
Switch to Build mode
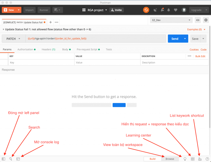click(x=152, y=159)
